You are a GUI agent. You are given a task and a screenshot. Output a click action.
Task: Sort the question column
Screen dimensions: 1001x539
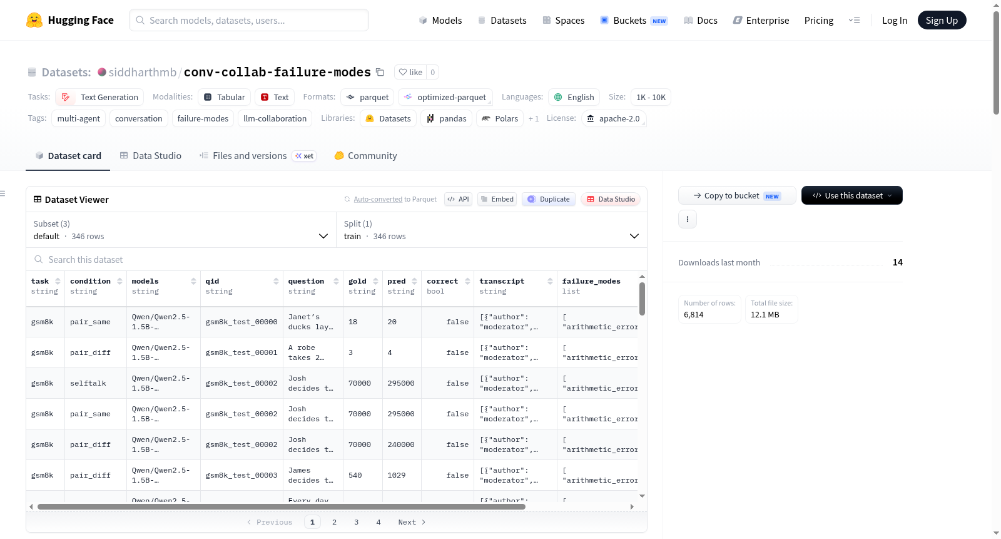tap(336, 281)
